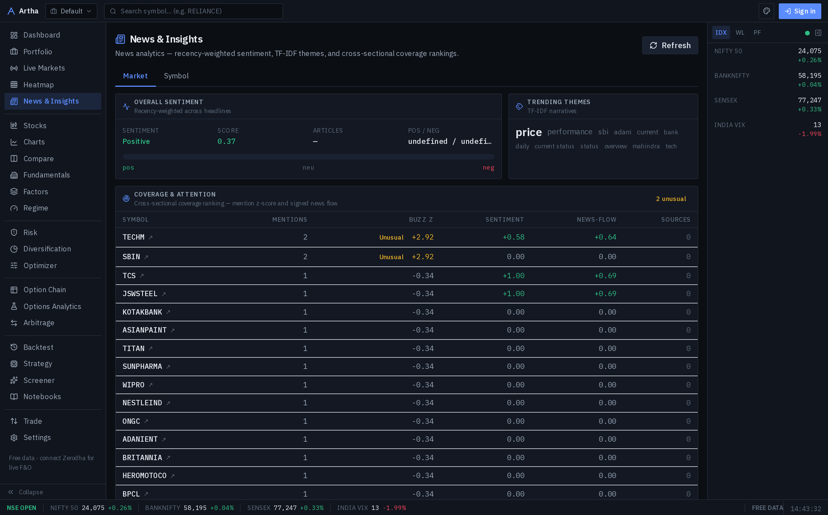828x515 pixels.
Task: Select the WL tab in right panel
Action: pyautogui.click(x=740, y=33)
